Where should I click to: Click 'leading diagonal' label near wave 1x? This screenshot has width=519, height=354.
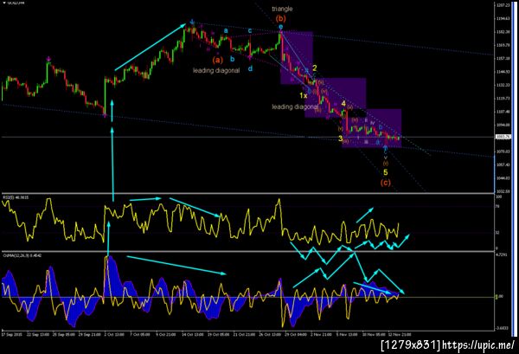(295, 106)
